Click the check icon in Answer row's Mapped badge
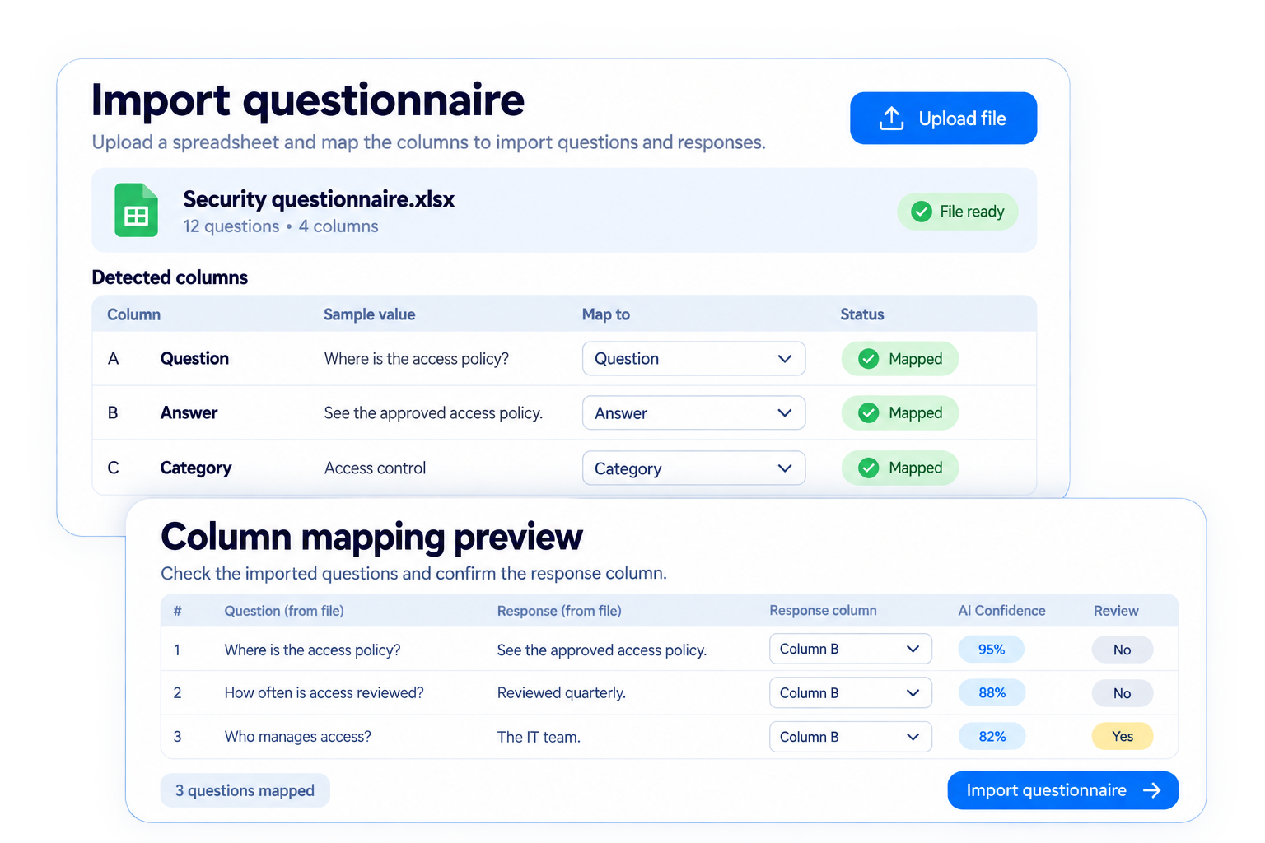This screenshot has width=1265, height=843. coord(868,413)
